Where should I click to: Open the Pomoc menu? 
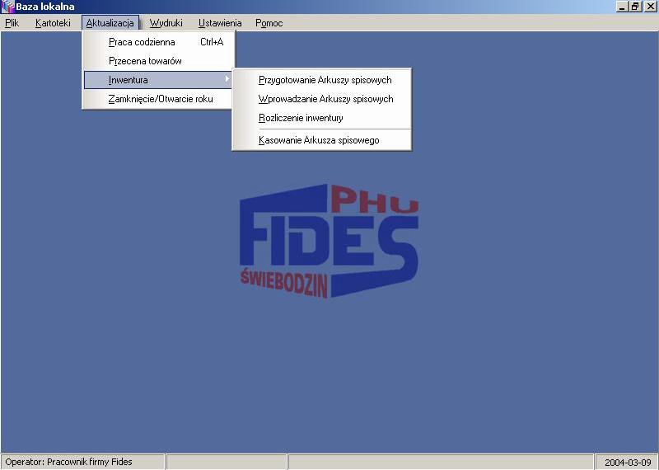point(269,23)
